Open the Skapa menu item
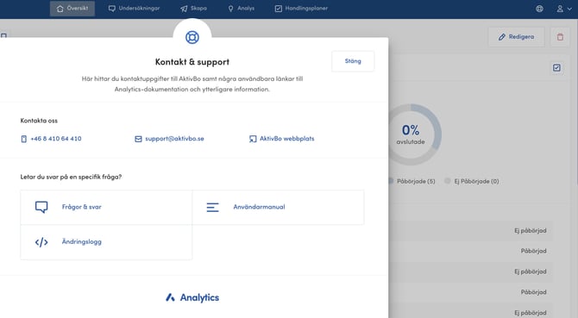This screenshot has width=578, height=318. (193, 9)
